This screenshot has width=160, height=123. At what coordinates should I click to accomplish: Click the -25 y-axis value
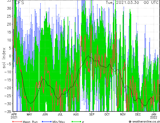click(x=8, y=96)
